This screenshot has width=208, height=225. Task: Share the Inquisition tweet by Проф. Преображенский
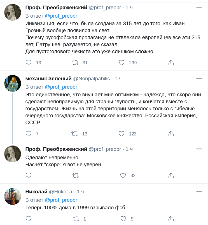point(171,63)
